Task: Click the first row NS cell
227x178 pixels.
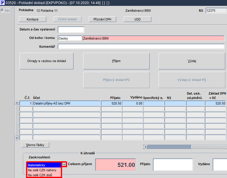Action: coord(175,103)
